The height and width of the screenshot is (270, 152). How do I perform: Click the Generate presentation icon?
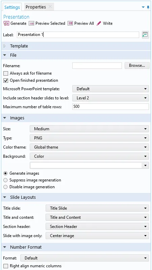coord(6,23)
